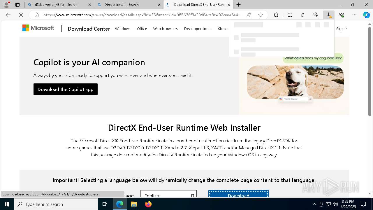Open the Favorites list icon

point(303,15)
